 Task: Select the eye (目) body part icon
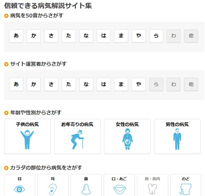coord(19,189)
